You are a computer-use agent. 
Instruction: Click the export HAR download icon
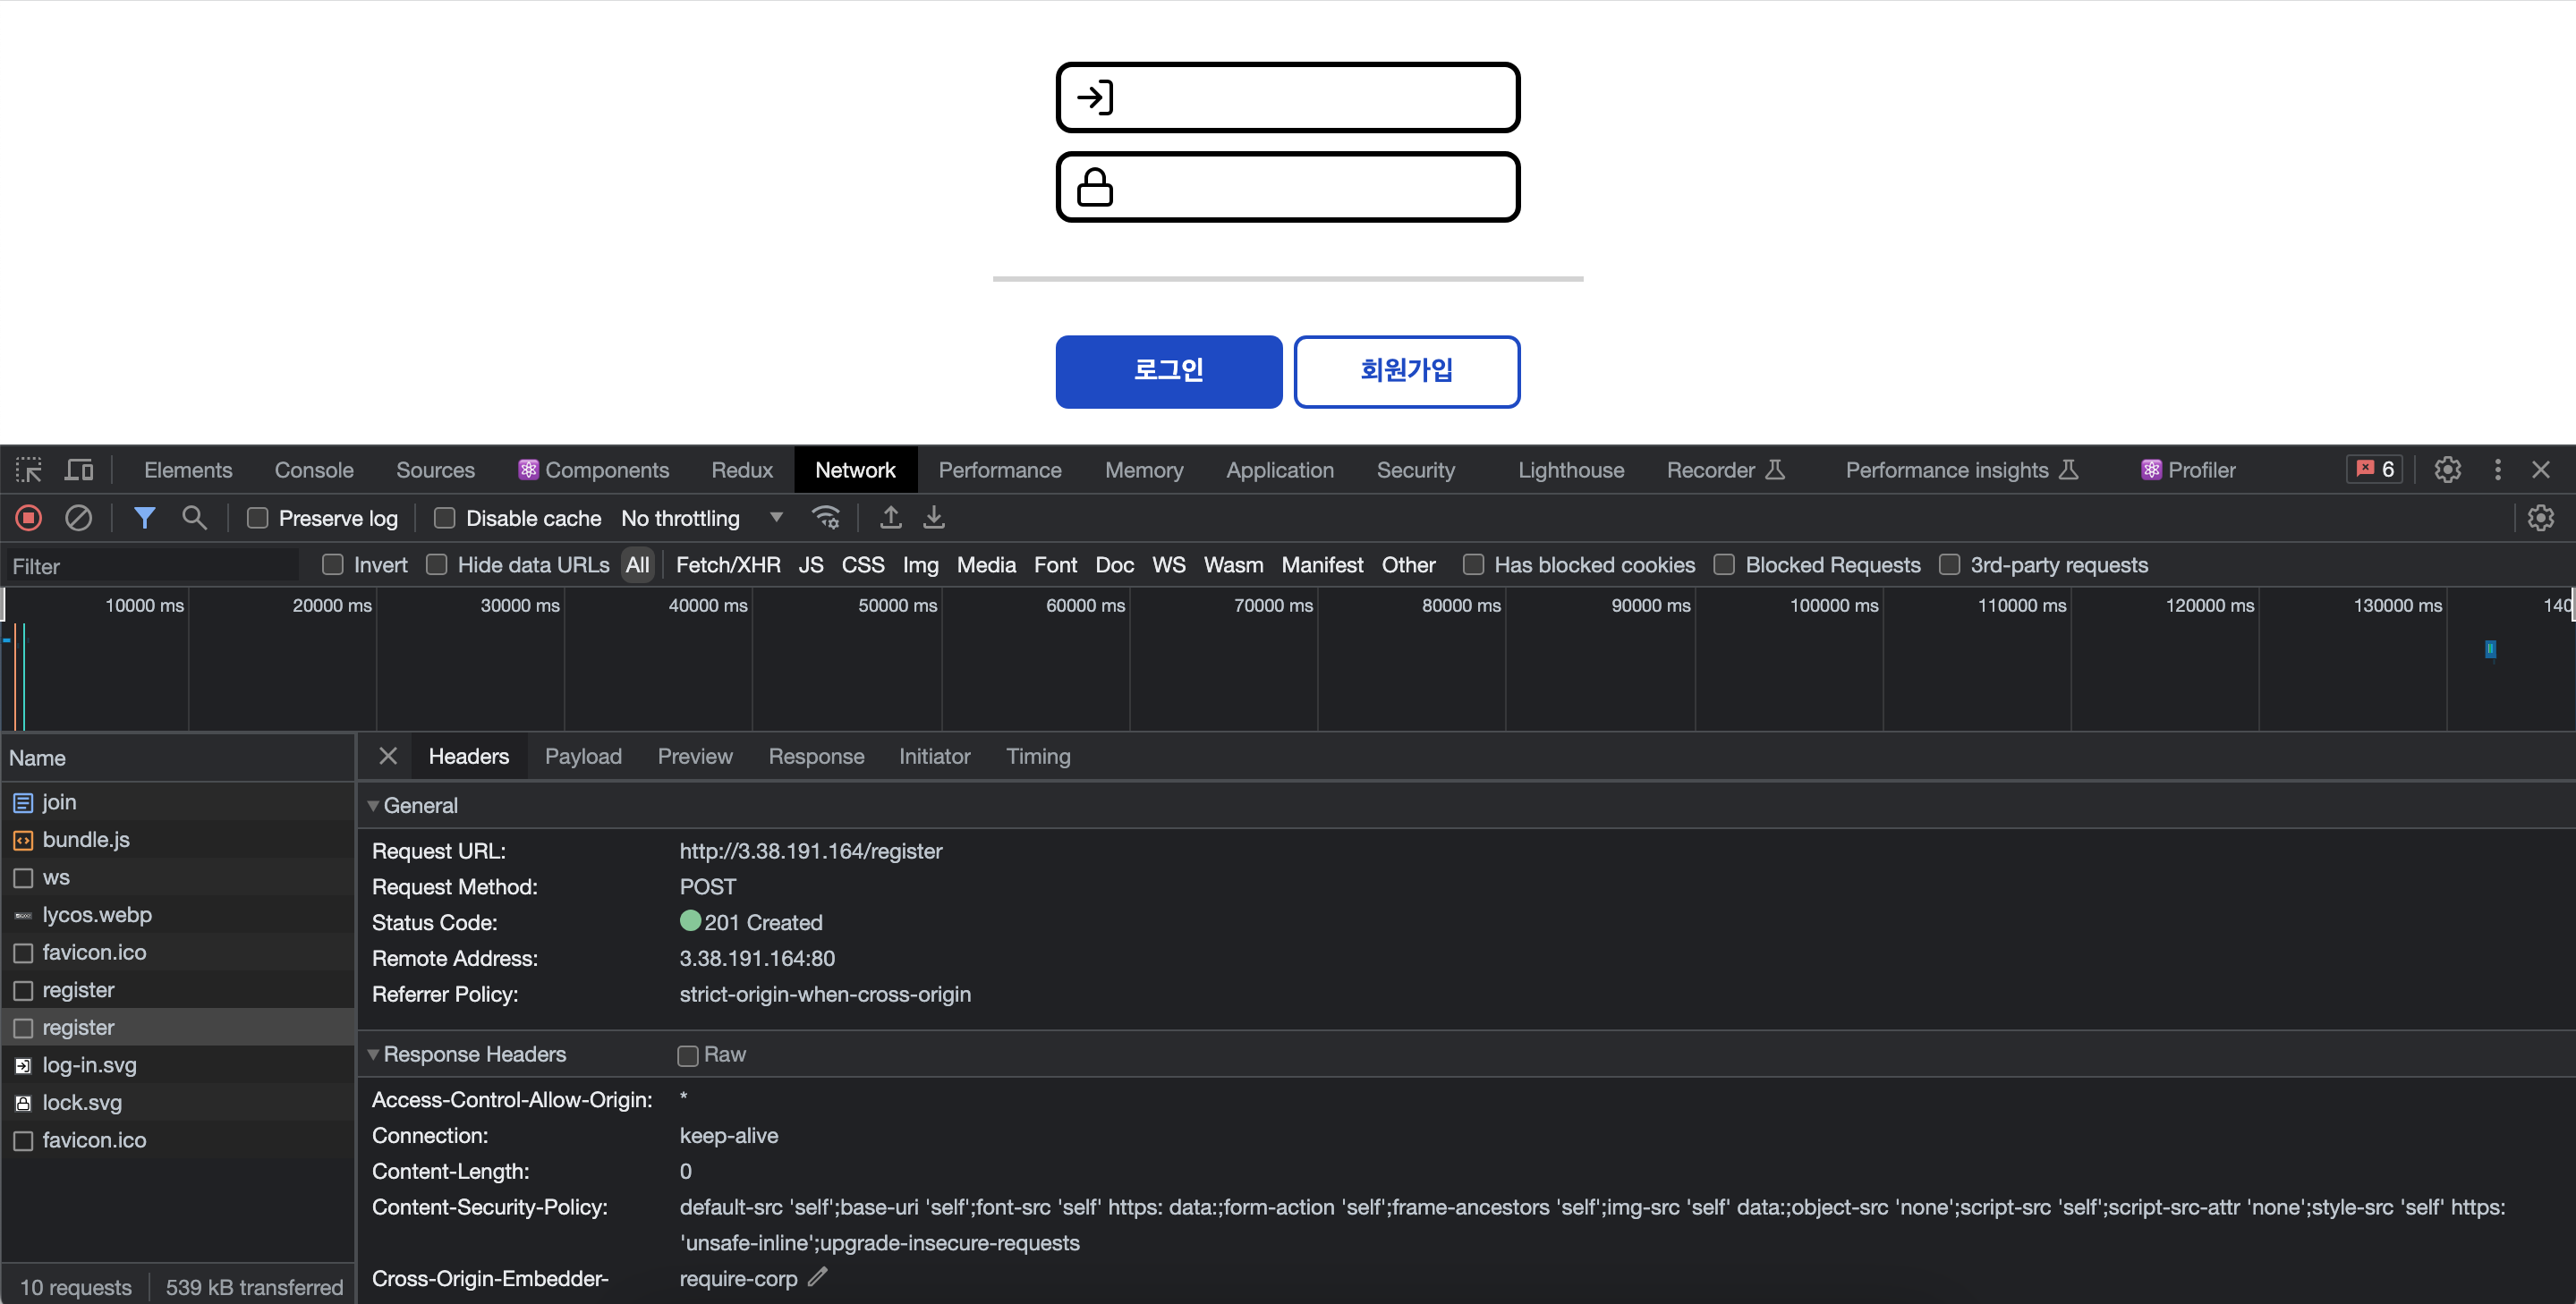coord(934,518)
